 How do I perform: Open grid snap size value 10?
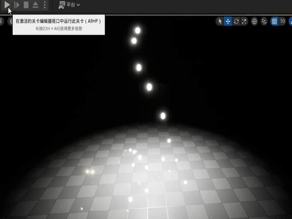282,21
